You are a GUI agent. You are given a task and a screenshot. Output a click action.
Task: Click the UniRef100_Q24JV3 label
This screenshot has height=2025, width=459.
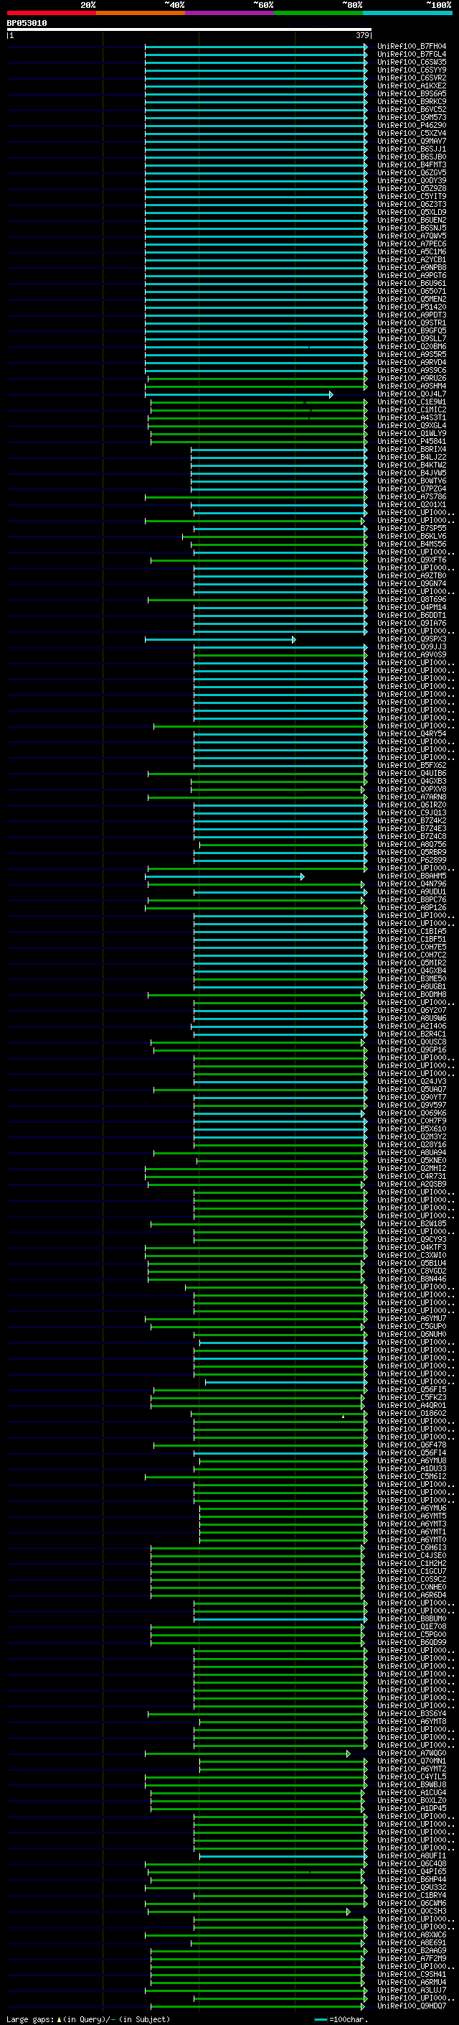(412, 1082)
